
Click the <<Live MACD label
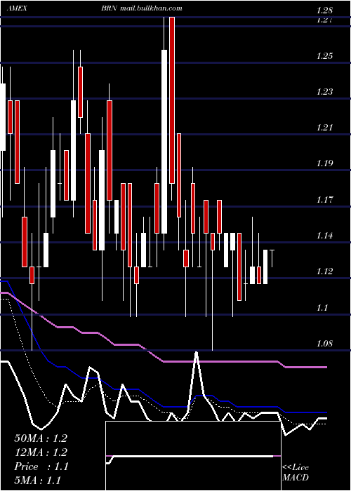[296, 473]
